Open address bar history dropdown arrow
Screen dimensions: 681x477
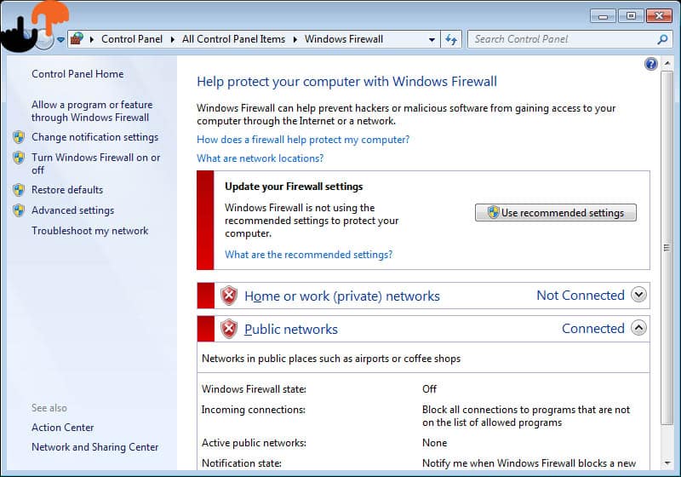click(x=432, y=39)
